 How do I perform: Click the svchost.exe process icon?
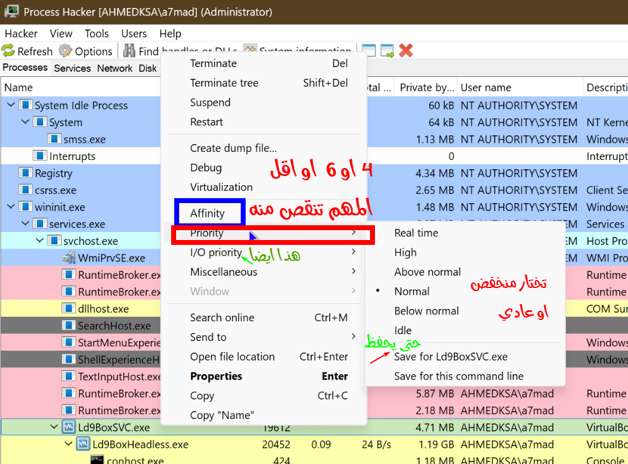[54, 241]
